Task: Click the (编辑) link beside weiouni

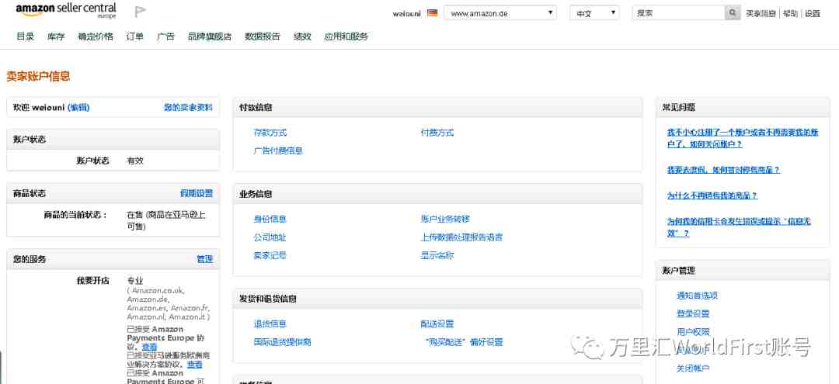Action: point(78,107)
